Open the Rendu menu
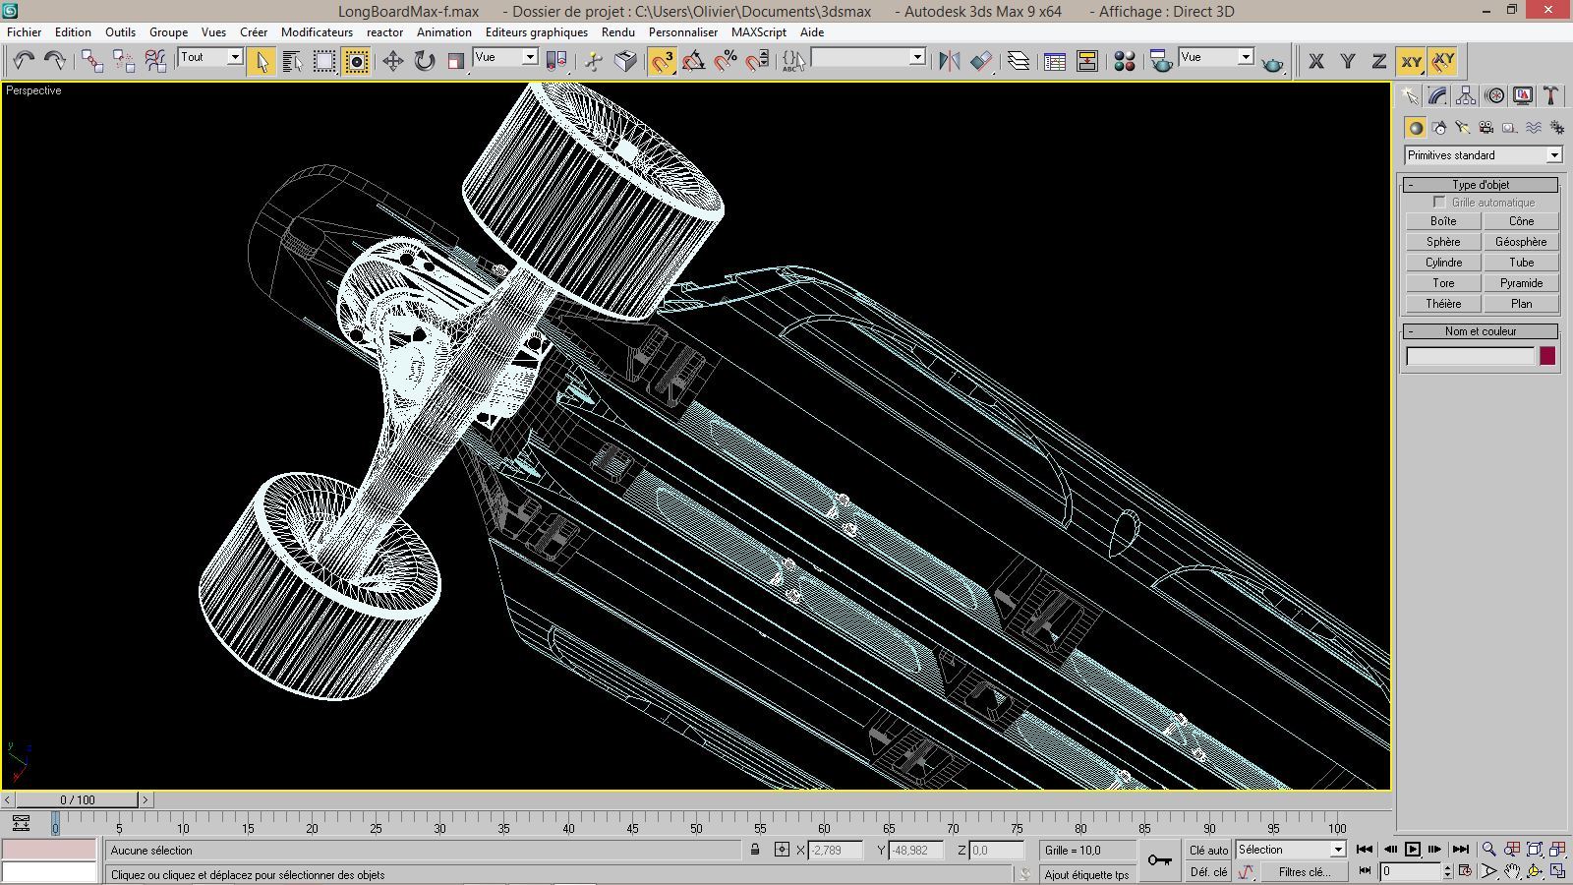This screenshot has width=1573, height=885. 618,31
